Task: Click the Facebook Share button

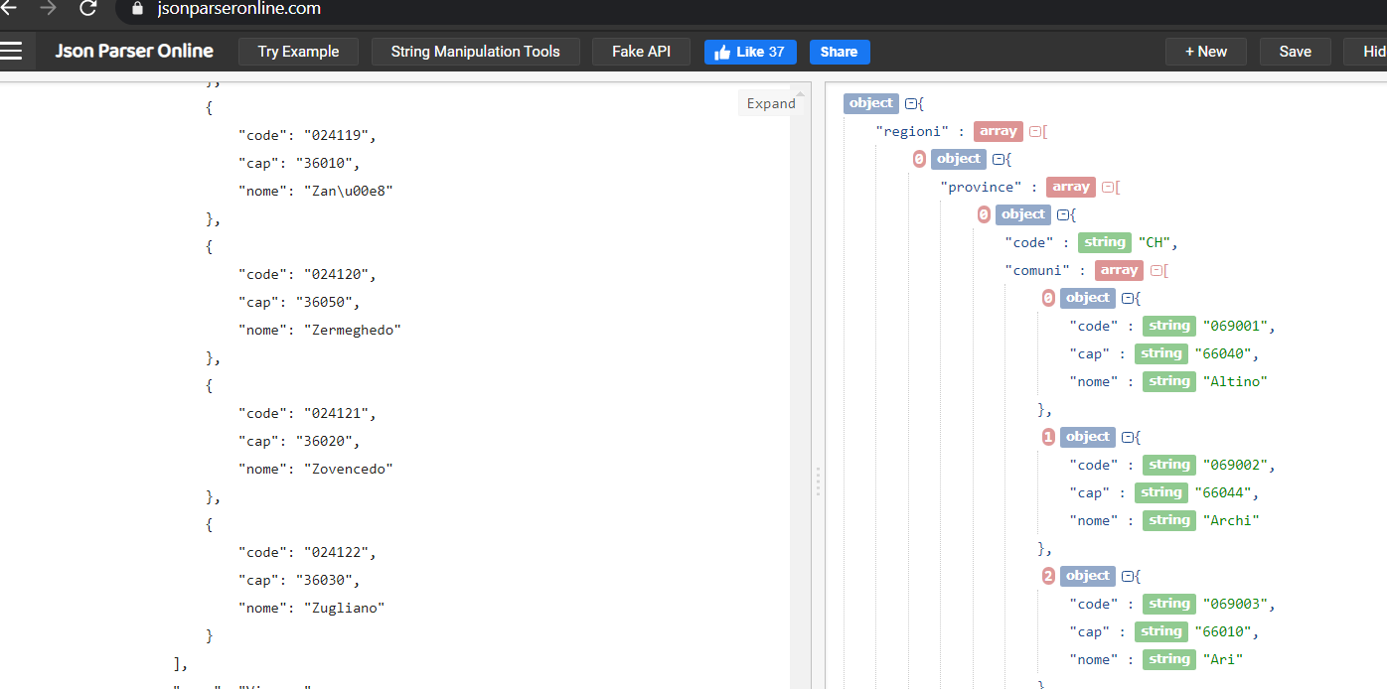Action: tap(839, 52)
